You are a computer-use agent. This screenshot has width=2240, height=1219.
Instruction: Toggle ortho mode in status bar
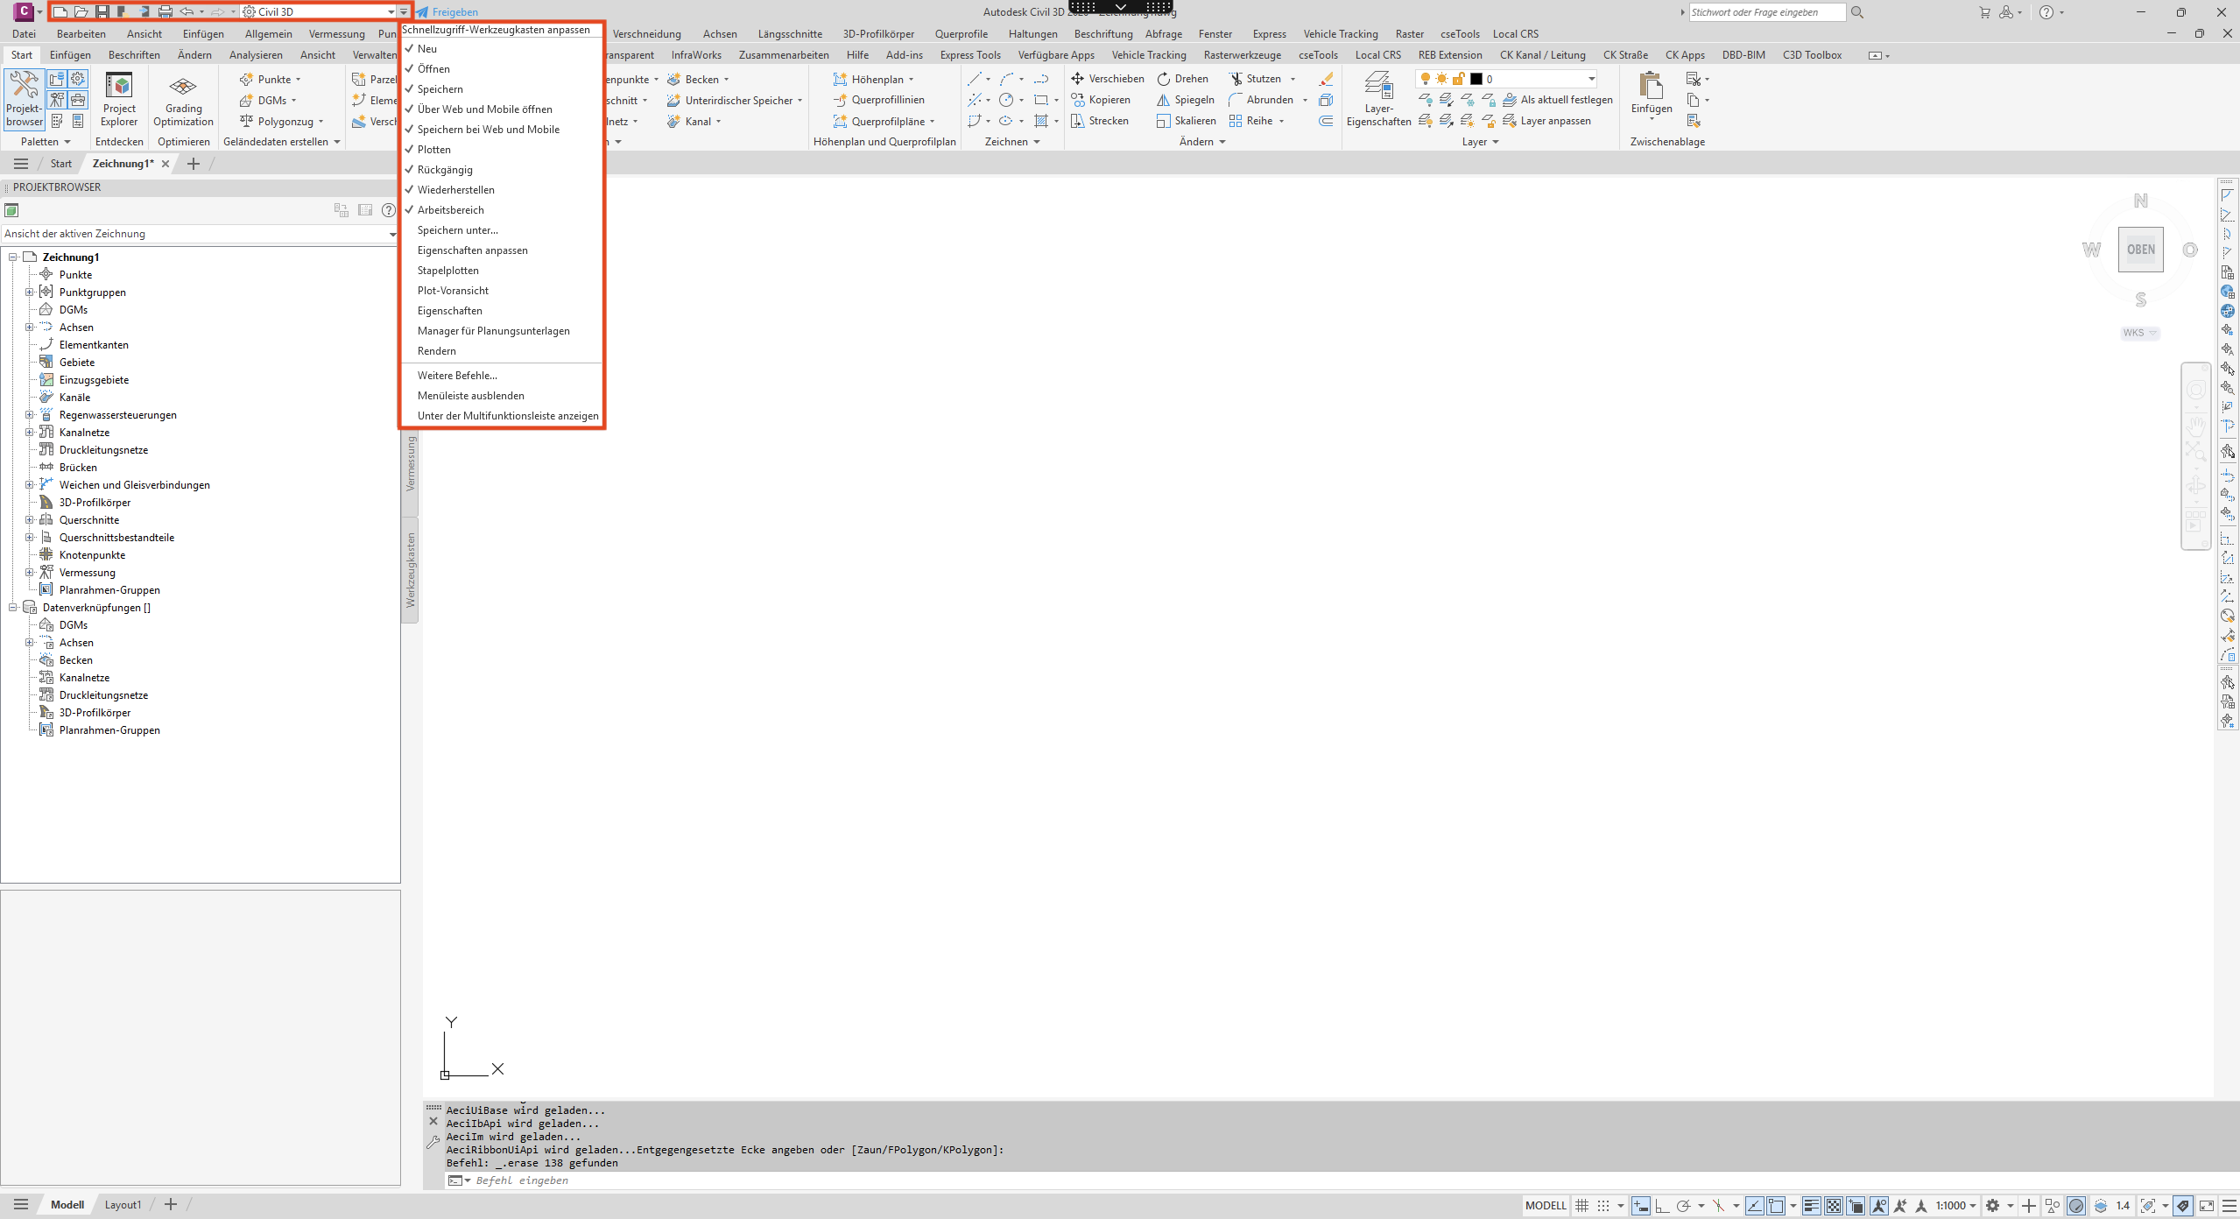[x=1661, y=1206]
